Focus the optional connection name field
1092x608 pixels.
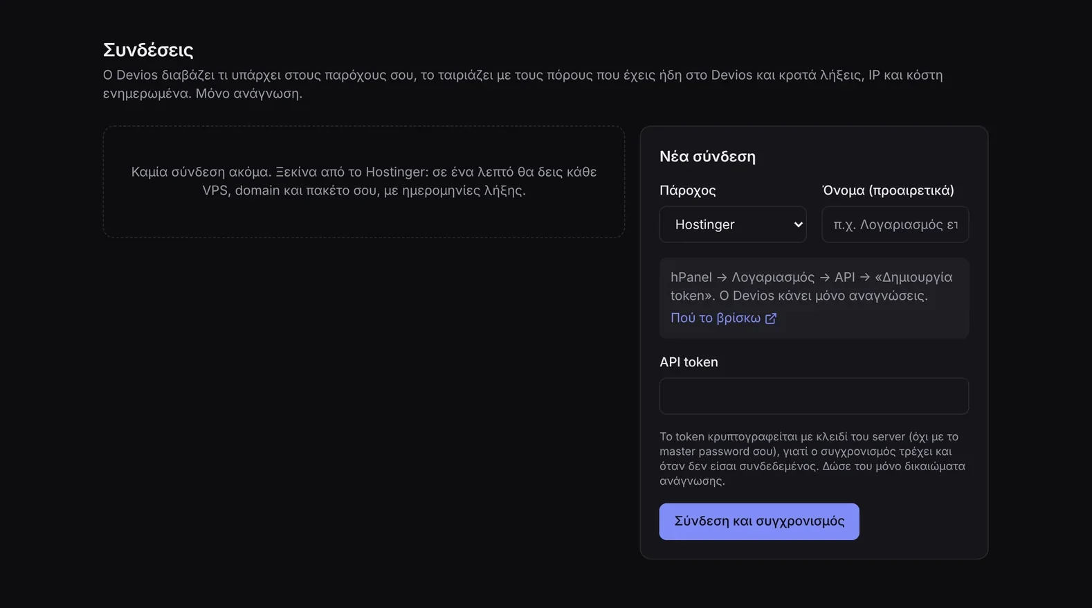[x=895, y=224]
